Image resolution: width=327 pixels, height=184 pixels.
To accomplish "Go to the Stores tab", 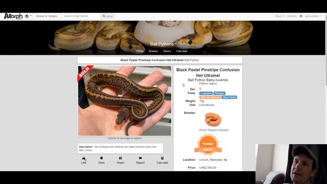I will tap(167, 51).
